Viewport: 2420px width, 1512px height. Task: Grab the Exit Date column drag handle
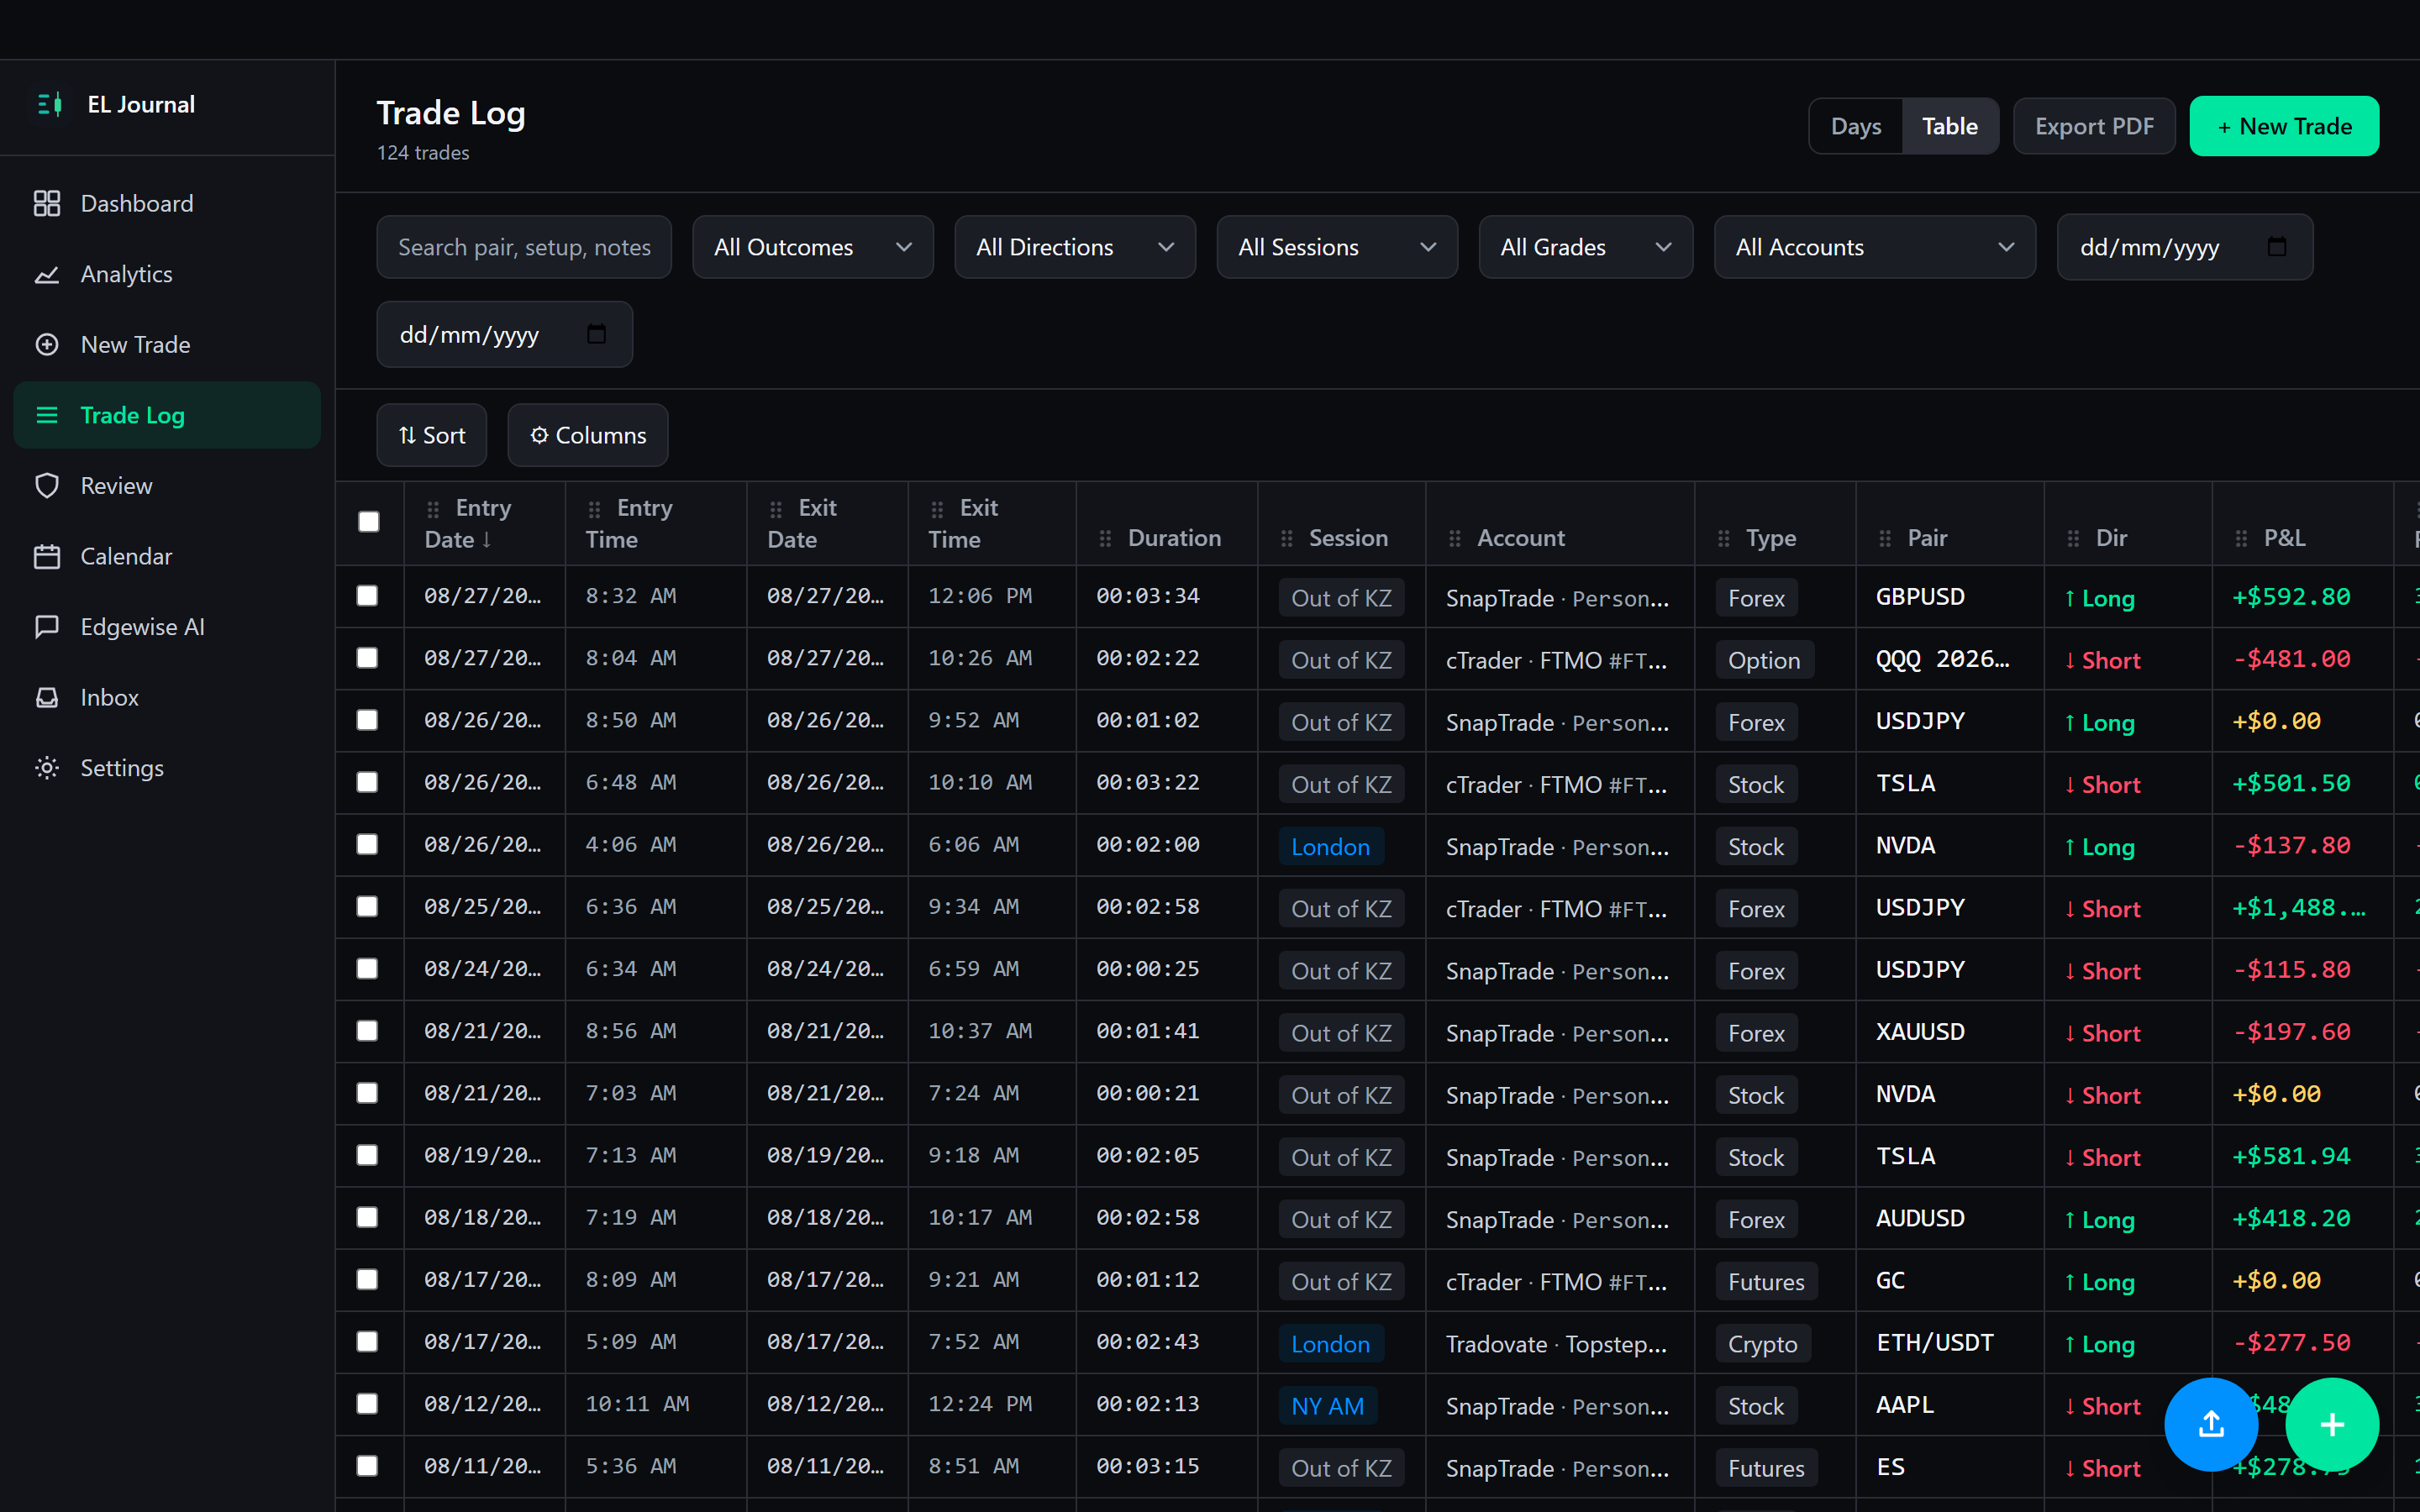point(776,509)
